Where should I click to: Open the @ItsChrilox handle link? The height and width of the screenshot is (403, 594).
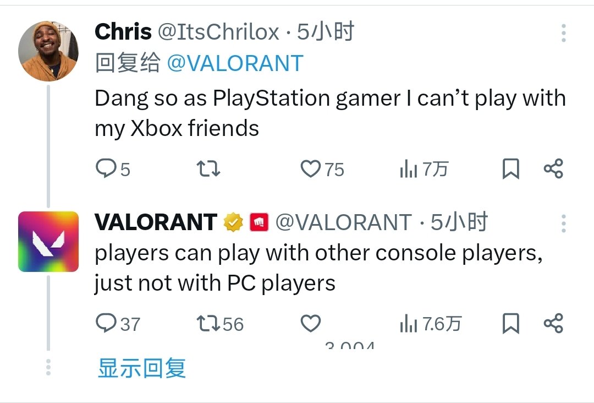pos(218,32)
